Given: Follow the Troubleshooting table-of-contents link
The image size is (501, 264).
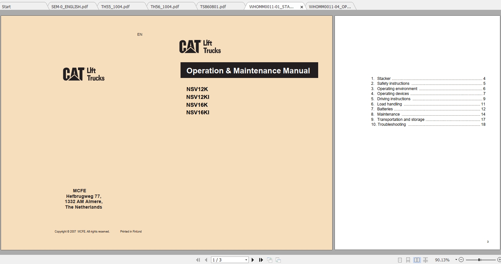Looking at the screenshot, I should 392,124.
